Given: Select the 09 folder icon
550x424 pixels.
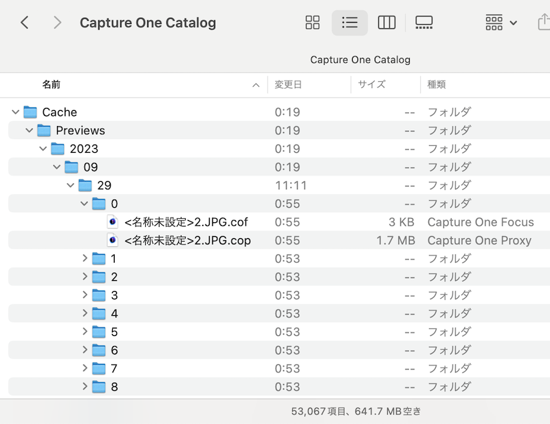Looking at the screenshot, I should (x=71, y=167).
